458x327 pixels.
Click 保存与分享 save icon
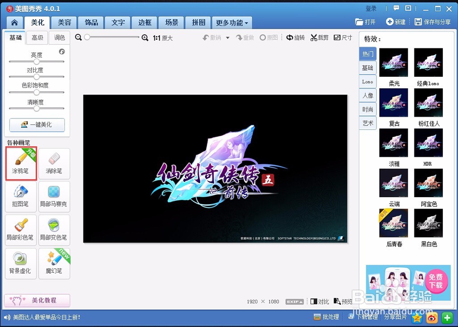[433, 22]
